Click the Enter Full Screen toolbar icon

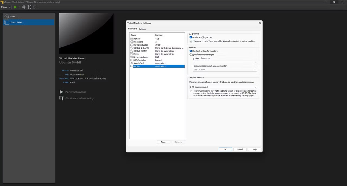click(x=29, y=7)
